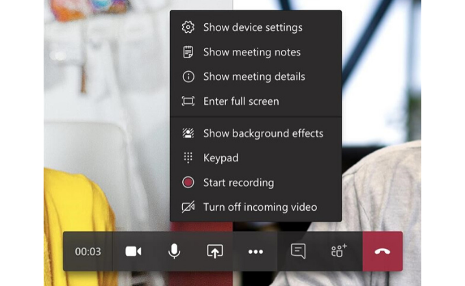Open the share screen tray icon
This screenshot has width=465, height=286.
(x=215, y=252)
